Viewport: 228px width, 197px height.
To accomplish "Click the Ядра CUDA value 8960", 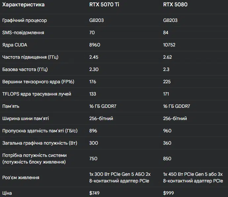I will pyautogui.click(x=95, y=45).
